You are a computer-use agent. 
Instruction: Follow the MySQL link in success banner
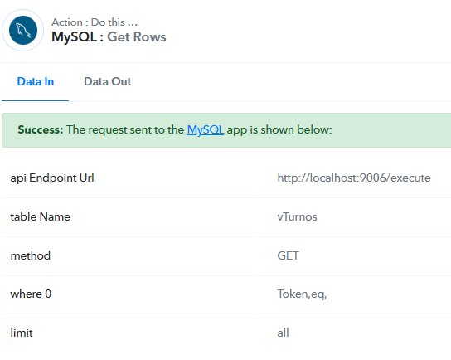[206, 129]
